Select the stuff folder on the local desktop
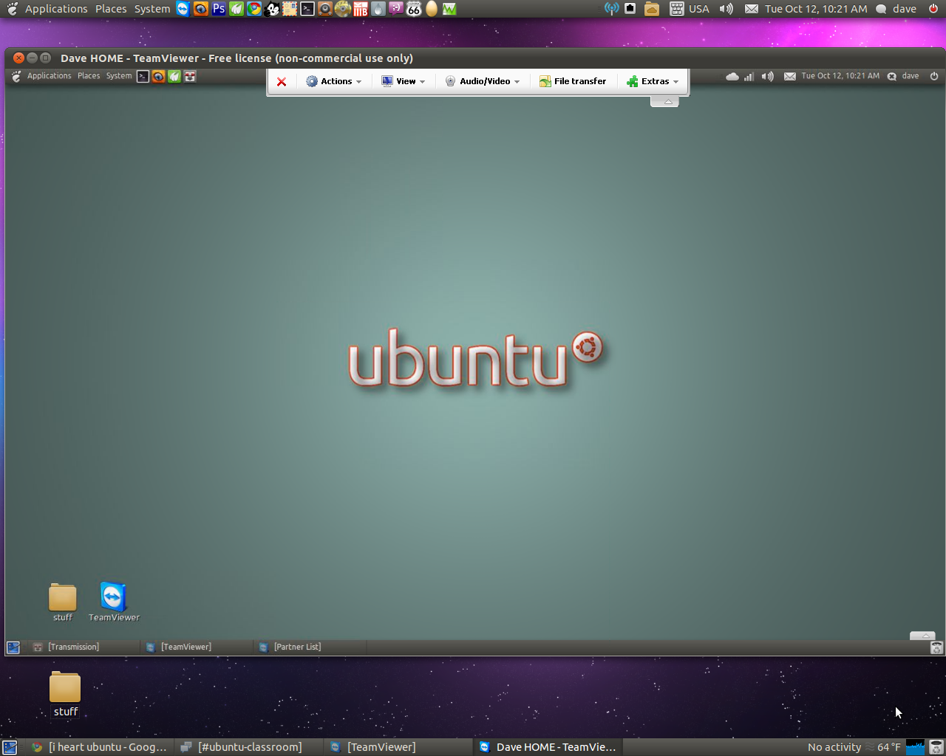946x756 pixels. tap(65, 694)
